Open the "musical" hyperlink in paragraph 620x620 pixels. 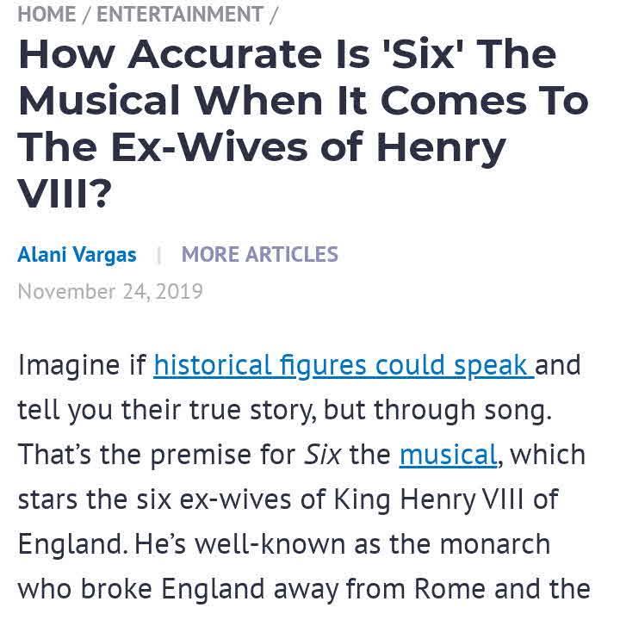(x=448, y=455)
